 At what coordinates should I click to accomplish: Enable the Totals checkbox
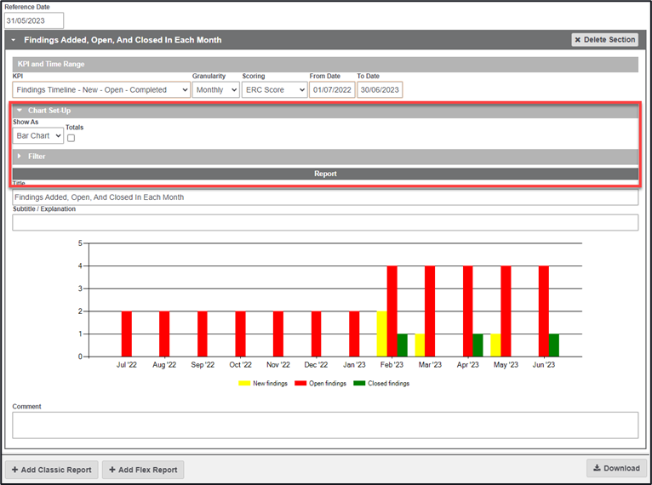pyautogui.click(x=71, y=138)
